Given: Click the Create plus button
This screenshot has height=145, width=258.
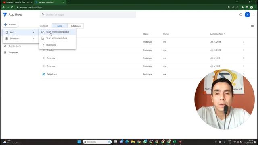Looking at the screenshot, I should 10,24.
